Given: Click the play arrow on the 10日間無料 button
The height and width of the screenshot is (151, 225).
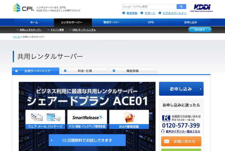Looking at the screenshot, I should click(52, 140).
